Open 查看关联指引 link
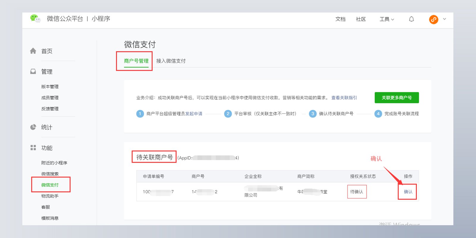 (x=344, y=98)
